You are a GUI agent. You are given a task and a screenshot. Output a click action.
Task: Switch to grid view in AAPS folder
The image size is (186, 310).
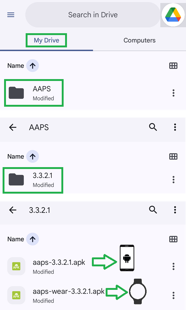173,157
